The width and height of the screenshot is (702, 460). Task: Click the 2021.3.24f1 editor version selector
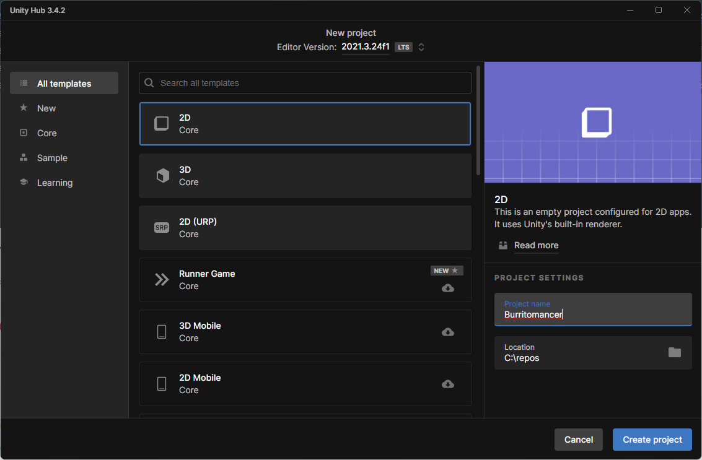[365, 47]
